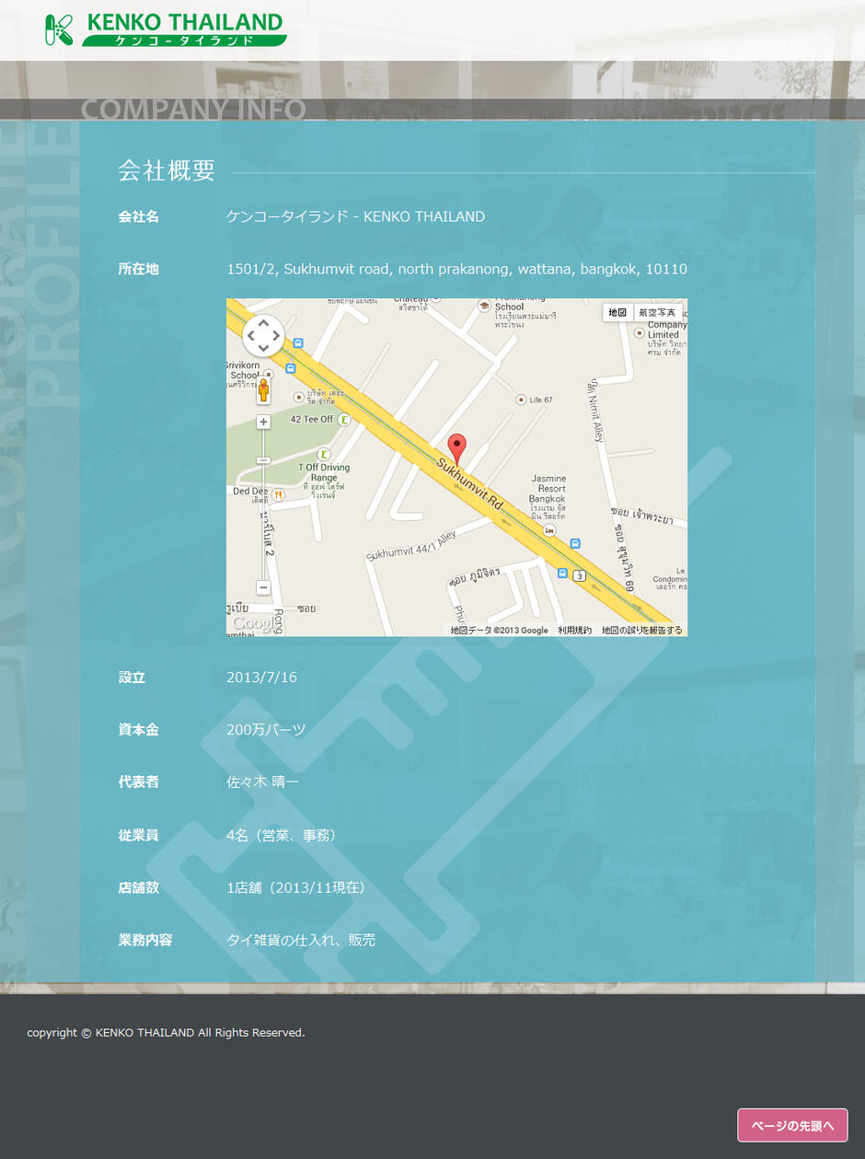
Task: Pan the map down with the arrow
Action: coord(263,349)
